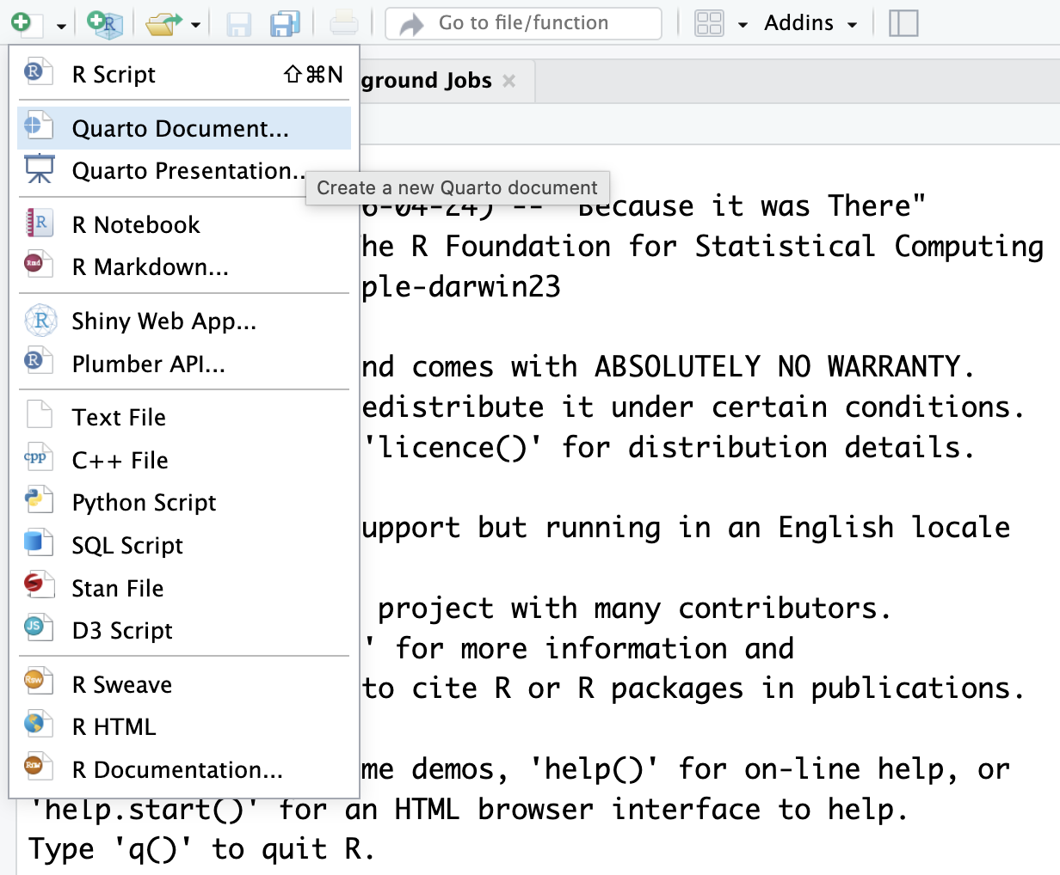This screenshot has height=875, width=1060.
Task: Click the Create a Project icon
Action: (x=105, y=23)
